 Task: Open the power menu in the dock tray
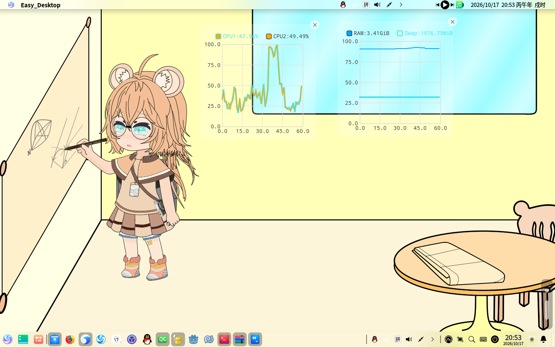(495, 339)
